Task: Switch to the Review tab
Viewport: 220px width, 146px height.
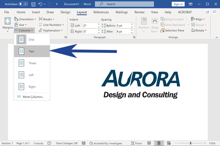Action: pyautogui.click(x=139, y=12)
